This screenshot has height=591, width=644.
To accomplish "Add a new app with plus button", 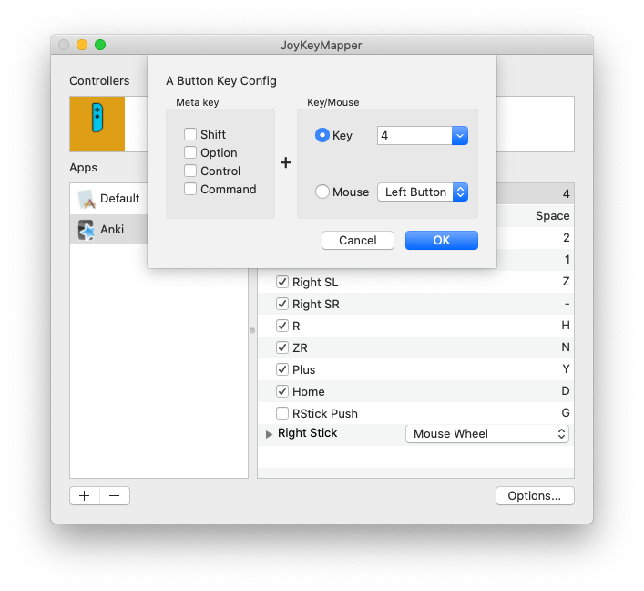I will click(x=85, y=495).
